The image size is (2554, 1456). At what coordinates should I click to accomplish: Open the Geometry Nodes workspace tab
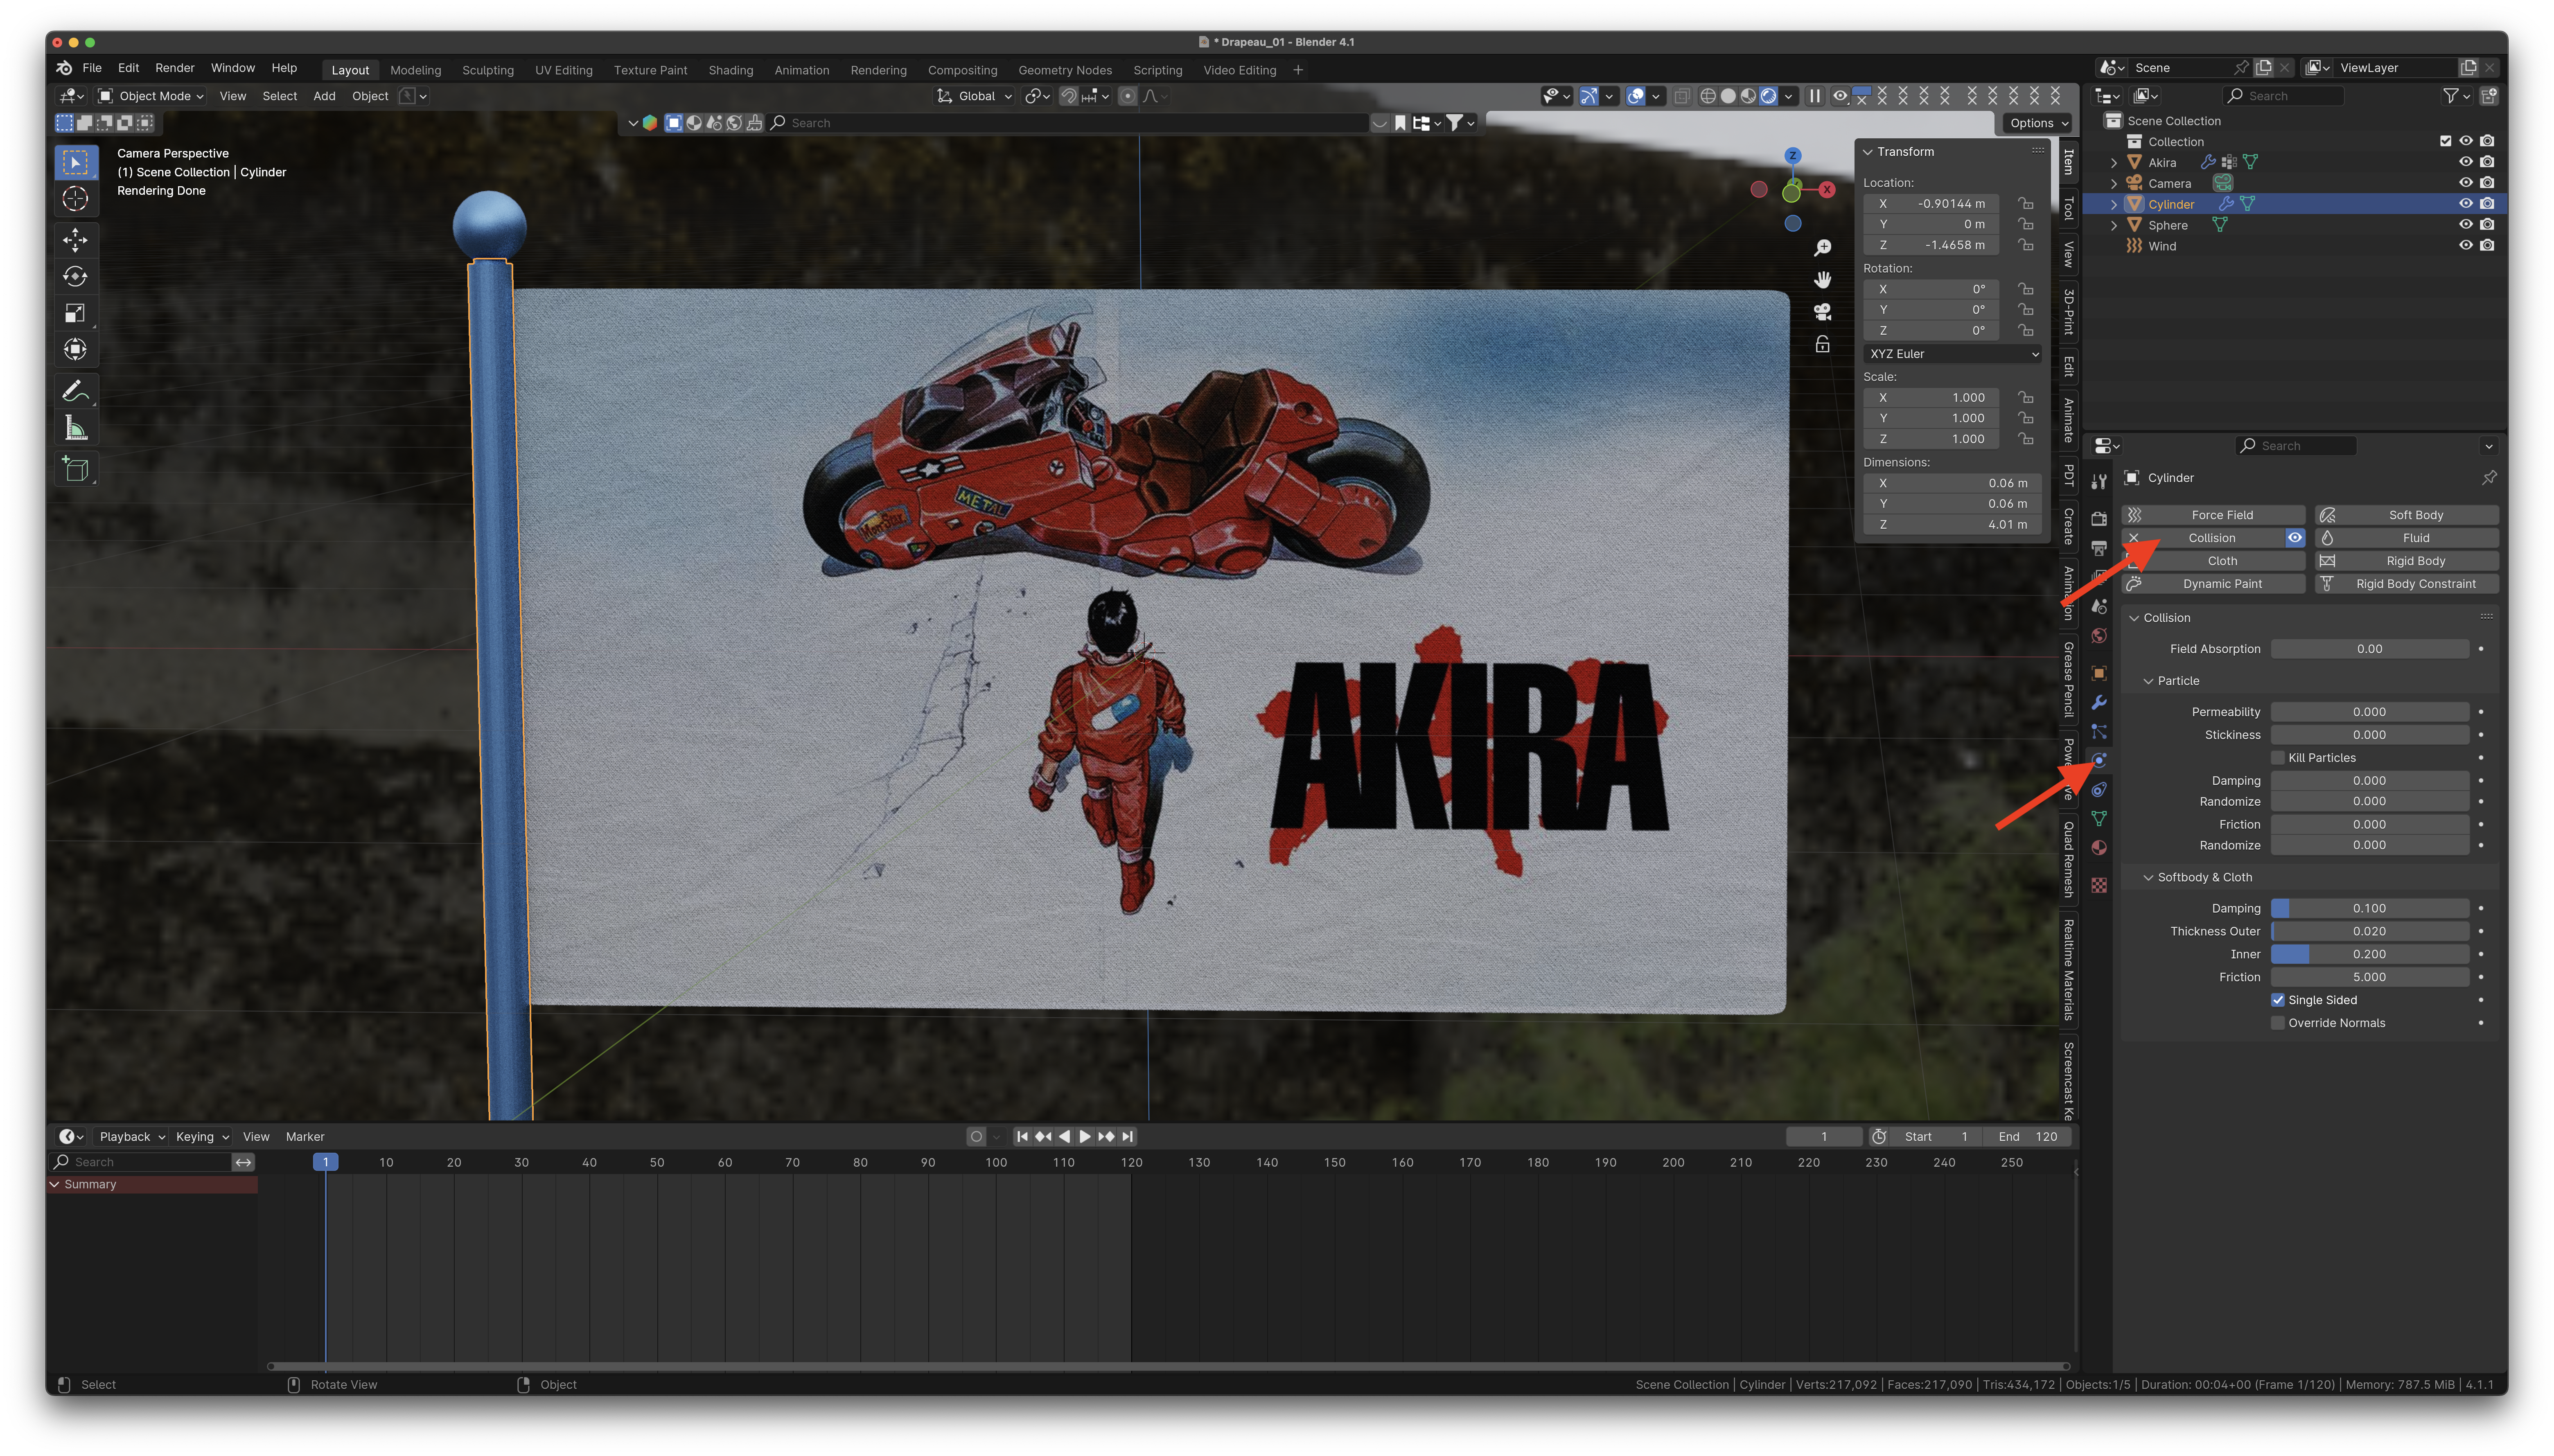(x=1065, y=70)
